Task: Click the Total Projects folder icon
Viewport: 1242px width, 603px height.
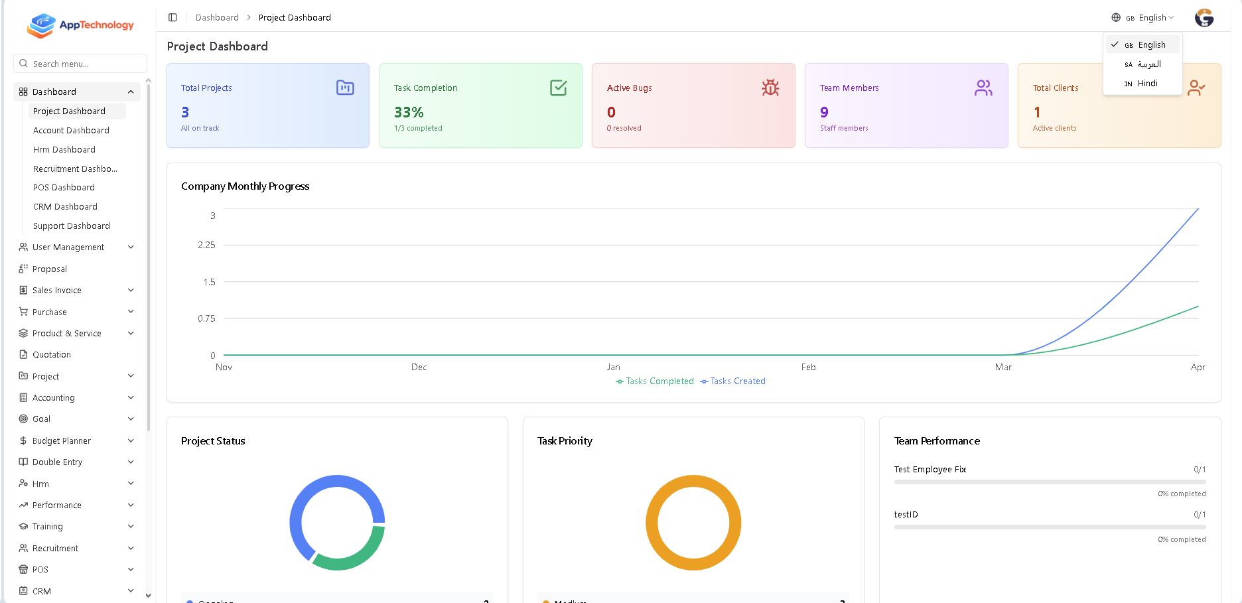Action: tap(345, 88)
